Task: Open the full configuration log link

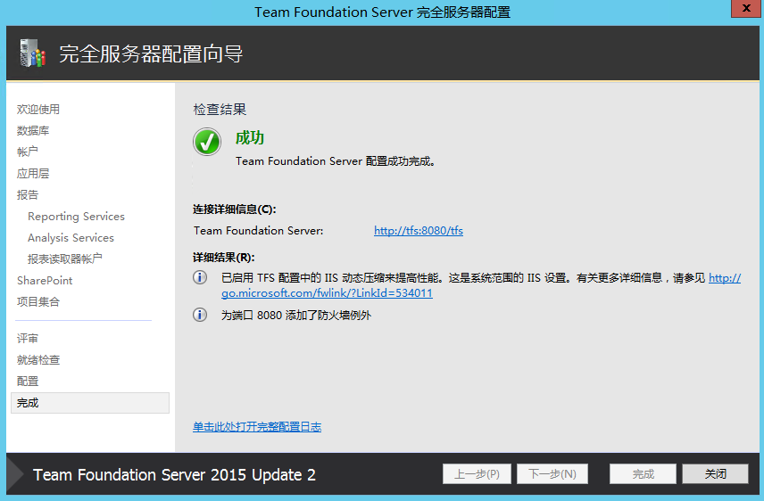Action: click(x=257, y=427)
